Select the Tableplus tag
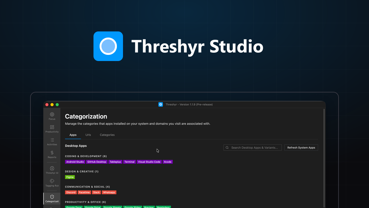The height and width of the screenshot is (208, 369). 115,162
